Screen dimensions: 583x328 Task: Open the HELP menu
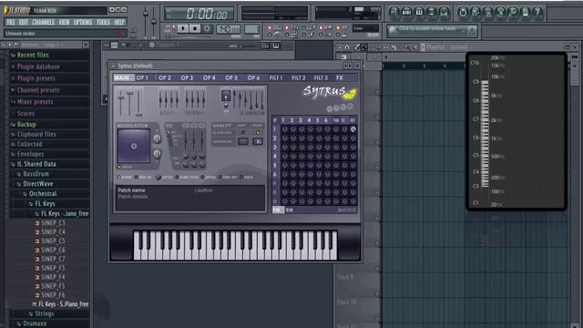click(119, 22)
